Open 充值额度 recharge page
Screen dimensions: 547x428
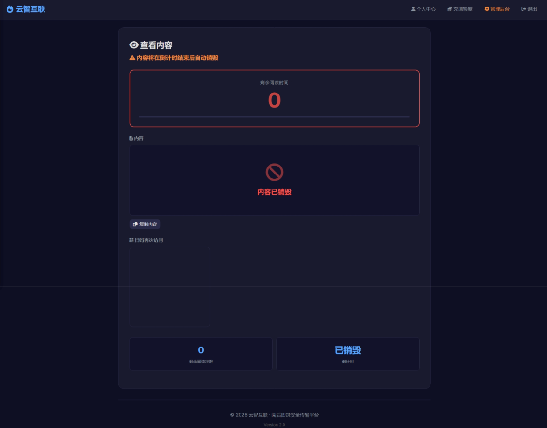coord(460,9)
